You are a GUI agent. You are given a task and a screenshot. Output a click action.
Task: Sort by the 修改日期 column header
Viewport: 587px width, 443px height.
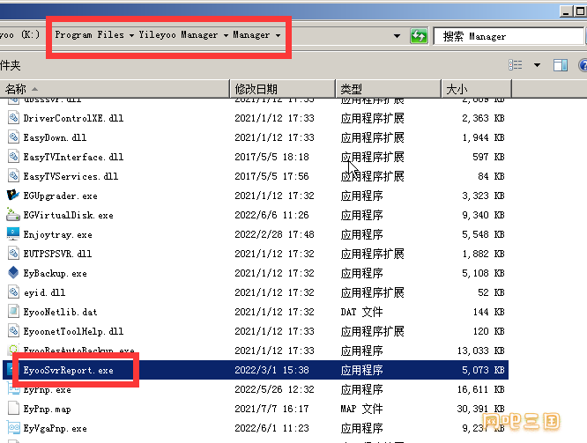click(x=282, y=89)
